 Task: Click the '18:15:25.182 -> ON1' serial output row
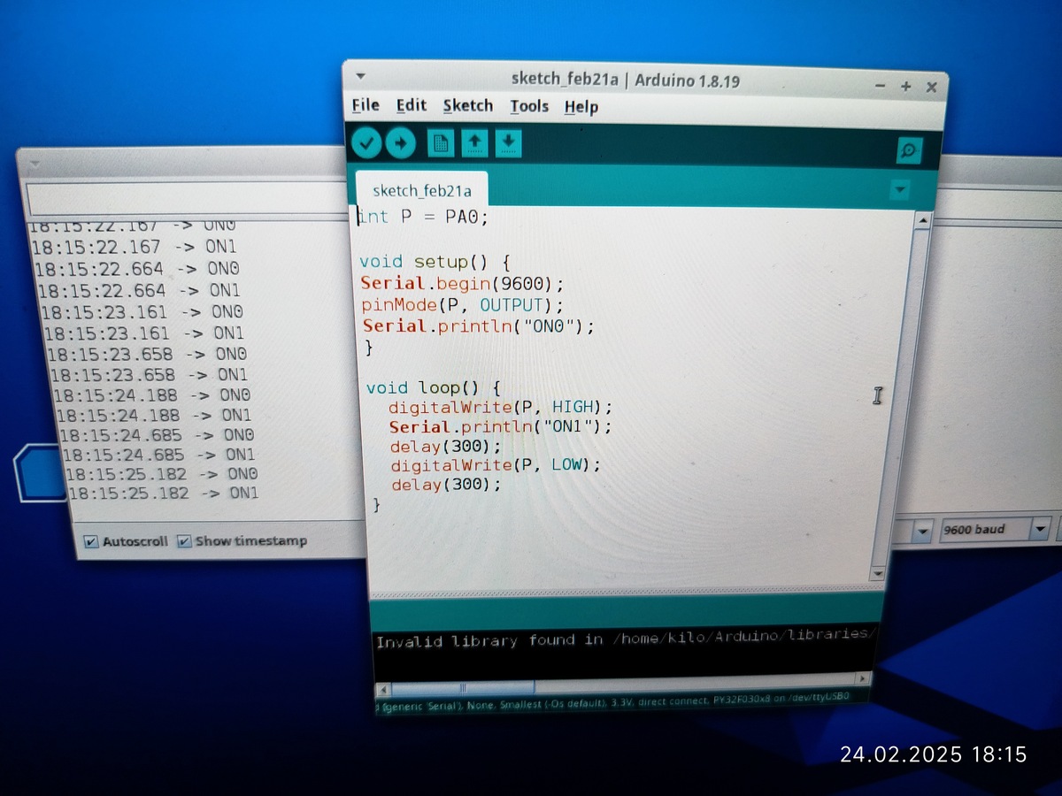click(164, 494)
